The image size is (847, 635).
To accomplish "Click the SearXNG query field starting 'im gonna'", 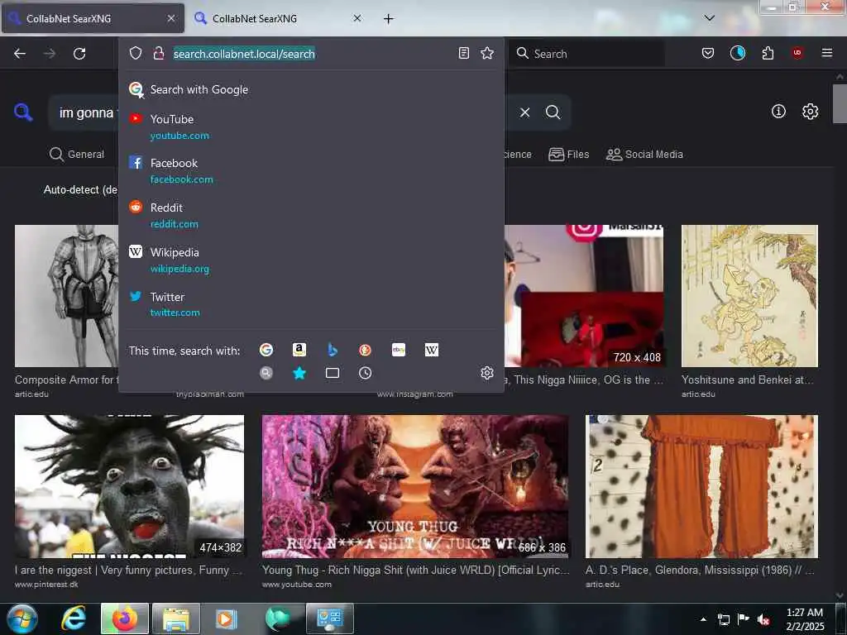I will click(x=86, y=112).
